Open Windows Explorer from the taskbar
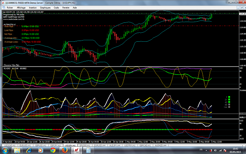 coord(17,150)
